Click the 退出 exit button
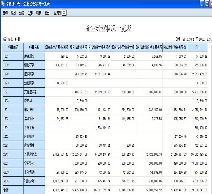This screenshot has width=212, height=194. [x=47, y=13]
